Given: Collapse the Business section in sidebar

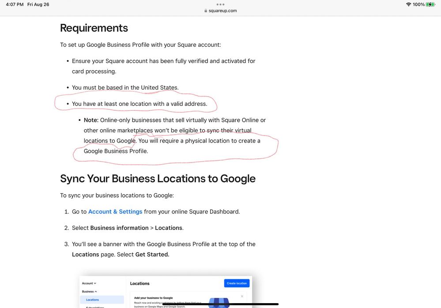Looking at the screenshot, I should pos(89,291).
